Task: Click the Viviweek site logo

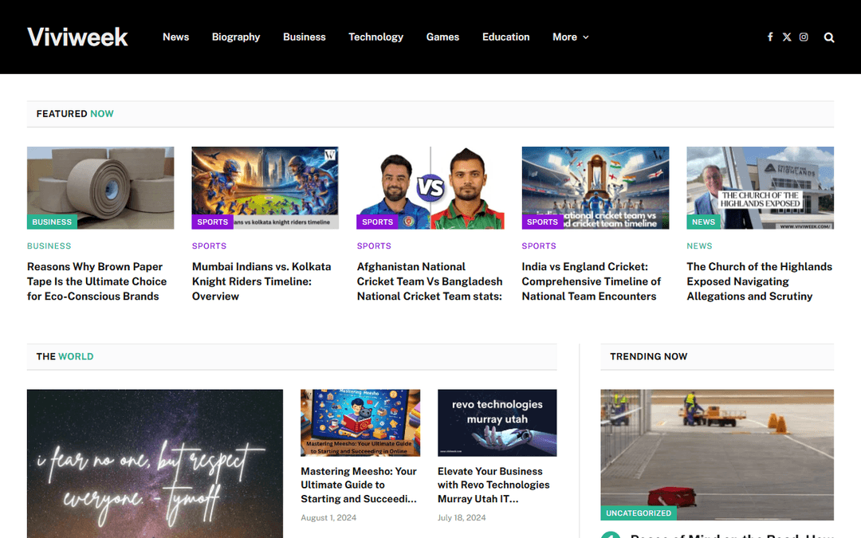Action: point(77,37)
